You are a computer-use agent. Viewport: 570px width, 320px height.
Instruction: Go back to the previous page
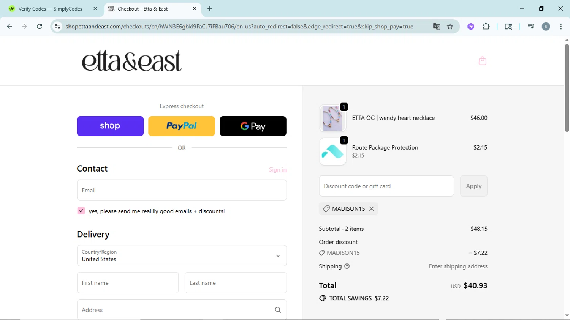coord(9,27)
